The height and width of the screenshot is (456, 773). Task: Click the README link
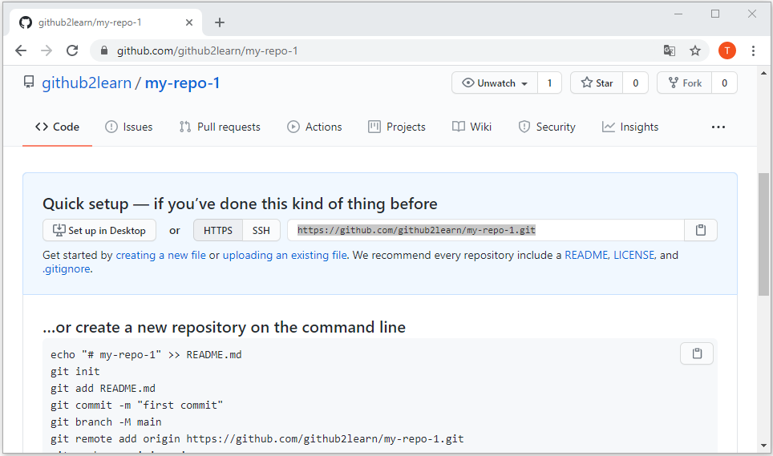click(x=586, y=255)
